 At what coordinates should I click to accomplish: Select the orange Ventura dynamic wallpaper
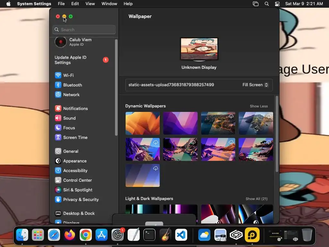pos(143,123)
